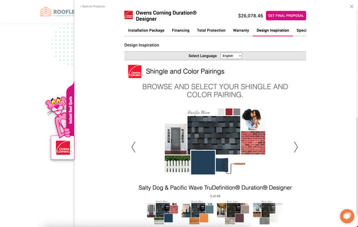Screen dimensions: 358x227
Task: Go to the next color pairing
Action: (x=295, y=147)
